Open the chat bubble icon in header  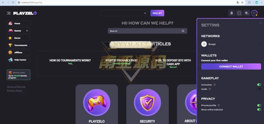(x=239, y=13)
